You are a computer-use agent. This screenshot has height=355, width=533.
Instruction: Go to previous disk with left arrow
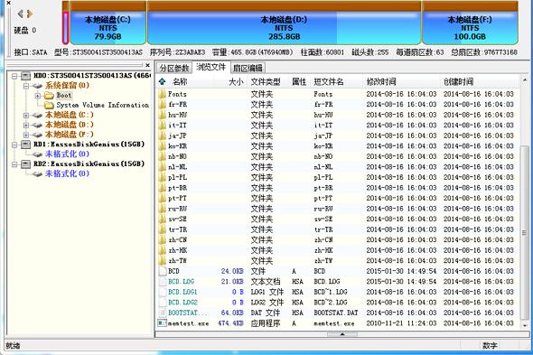pyautogui.click(x=20, y=14)
